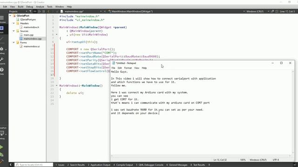Open the Welcome mode grid icon
This screenshot has height=167, width=298.
[x=2, y=18]
